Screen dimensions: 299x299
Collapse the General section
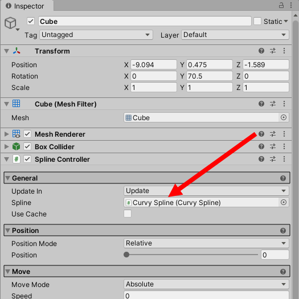point(7,178)
